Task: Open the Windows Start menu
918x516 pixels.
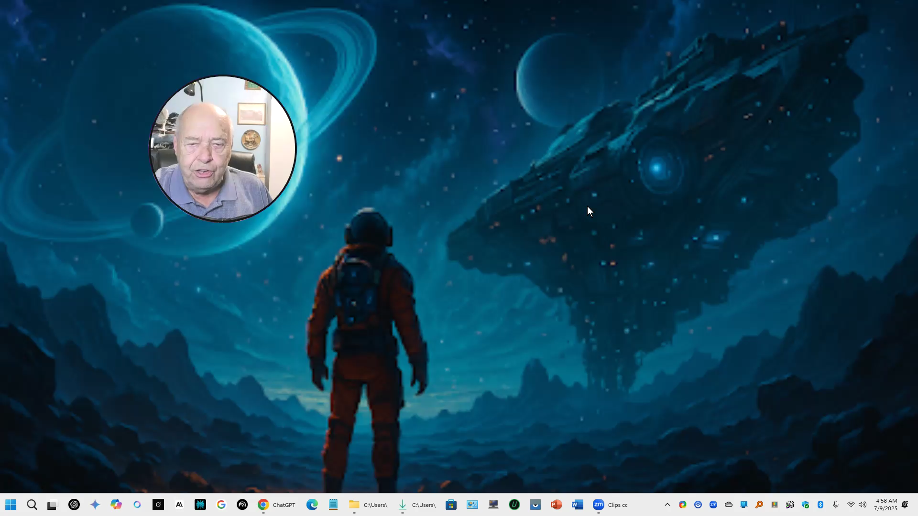Action: pos(11,505)
